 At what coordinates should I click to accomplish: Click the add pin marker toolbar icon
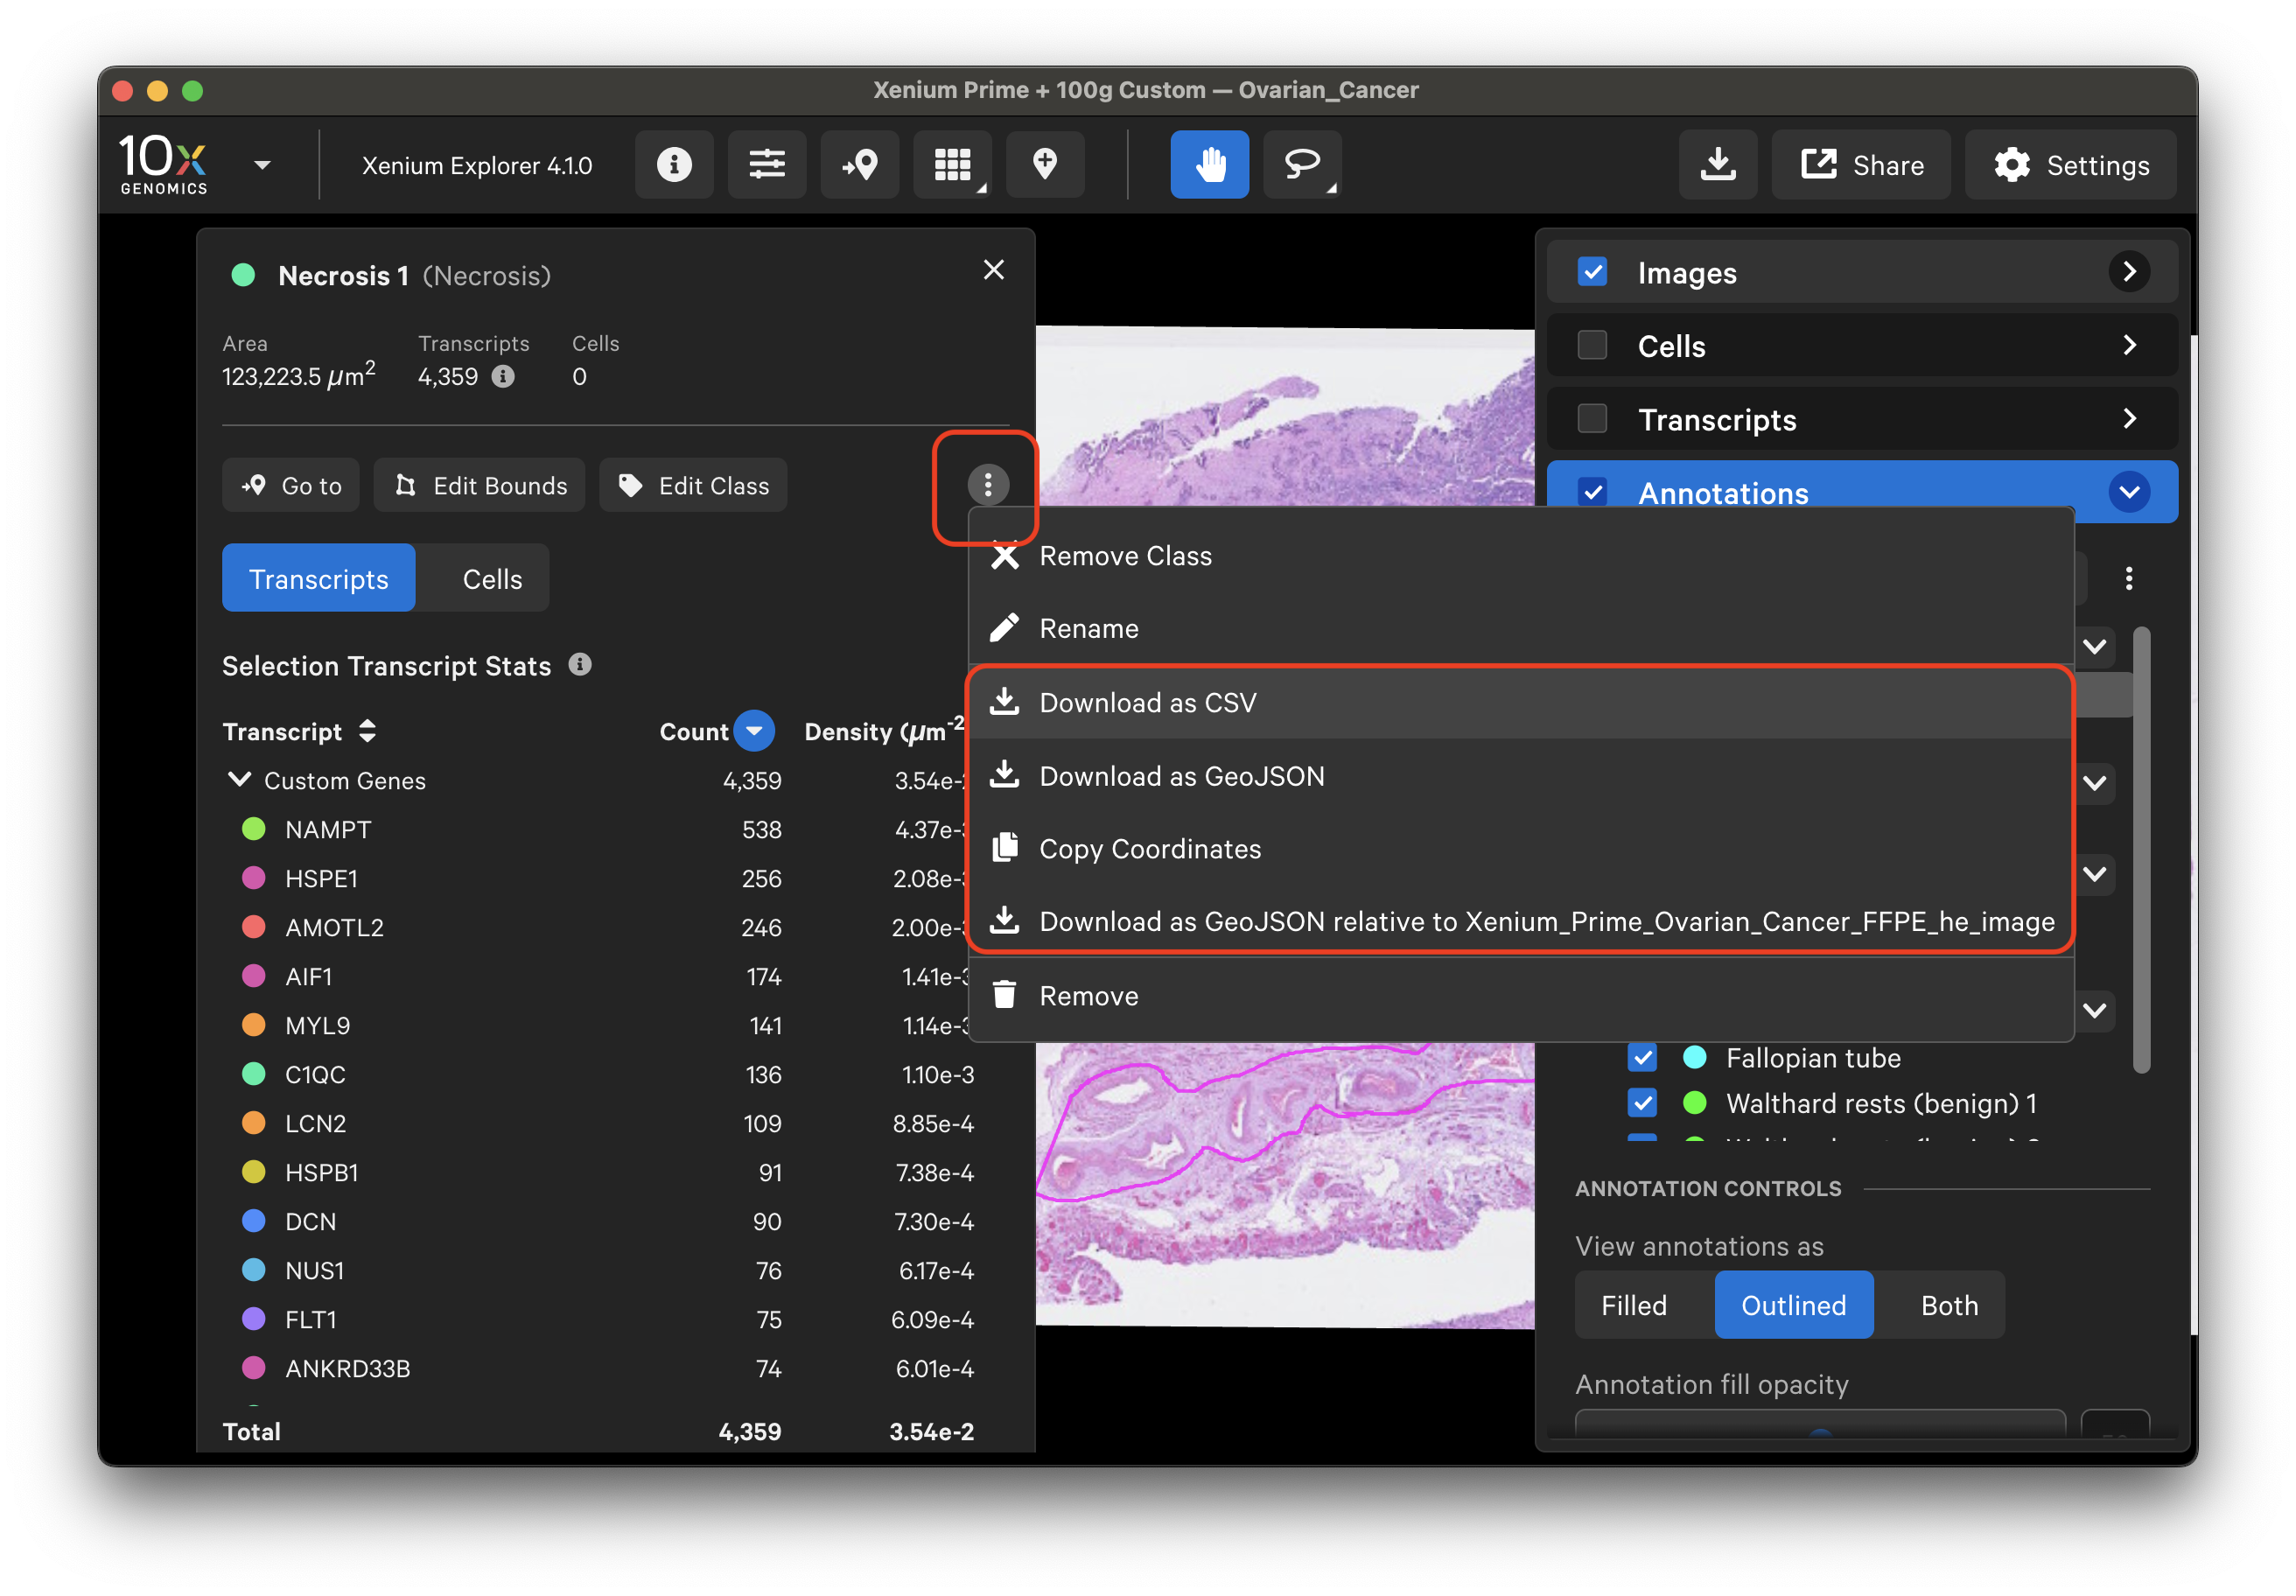[1045, 165]
